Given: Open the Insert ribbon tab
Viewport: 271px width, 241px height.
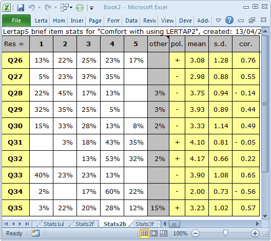Looking at the screenshot, I should point(77,21).
